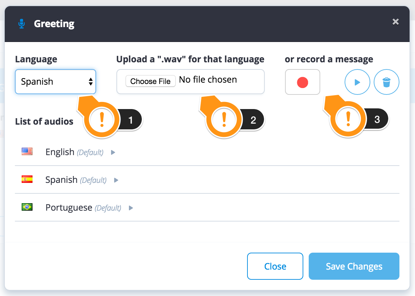Select Portuguese in the audio list
Image resolution: width=415 pixels, height=296 pixels.
[x=69, y=207]
